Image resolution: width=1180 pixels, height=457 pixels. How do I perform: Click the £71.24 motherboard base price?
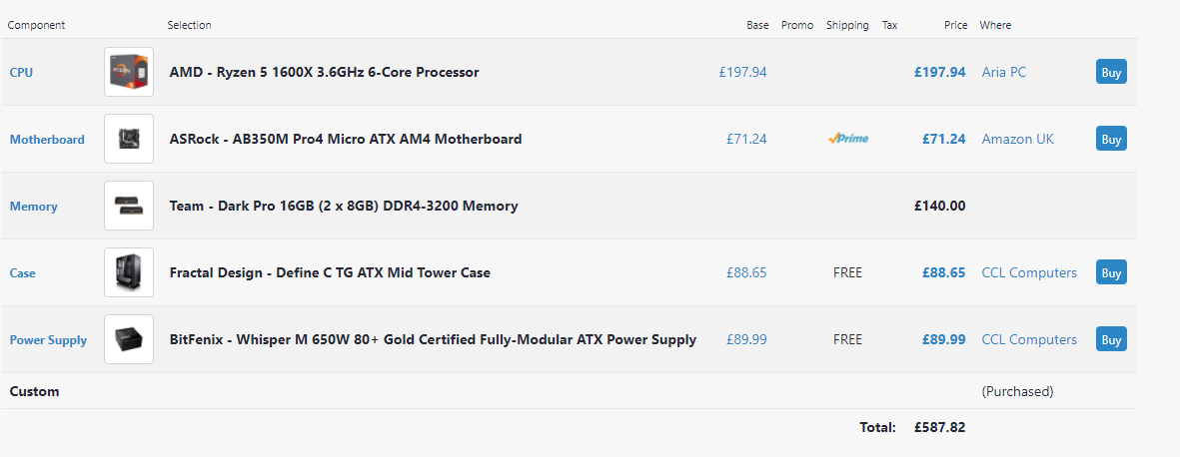746,139
